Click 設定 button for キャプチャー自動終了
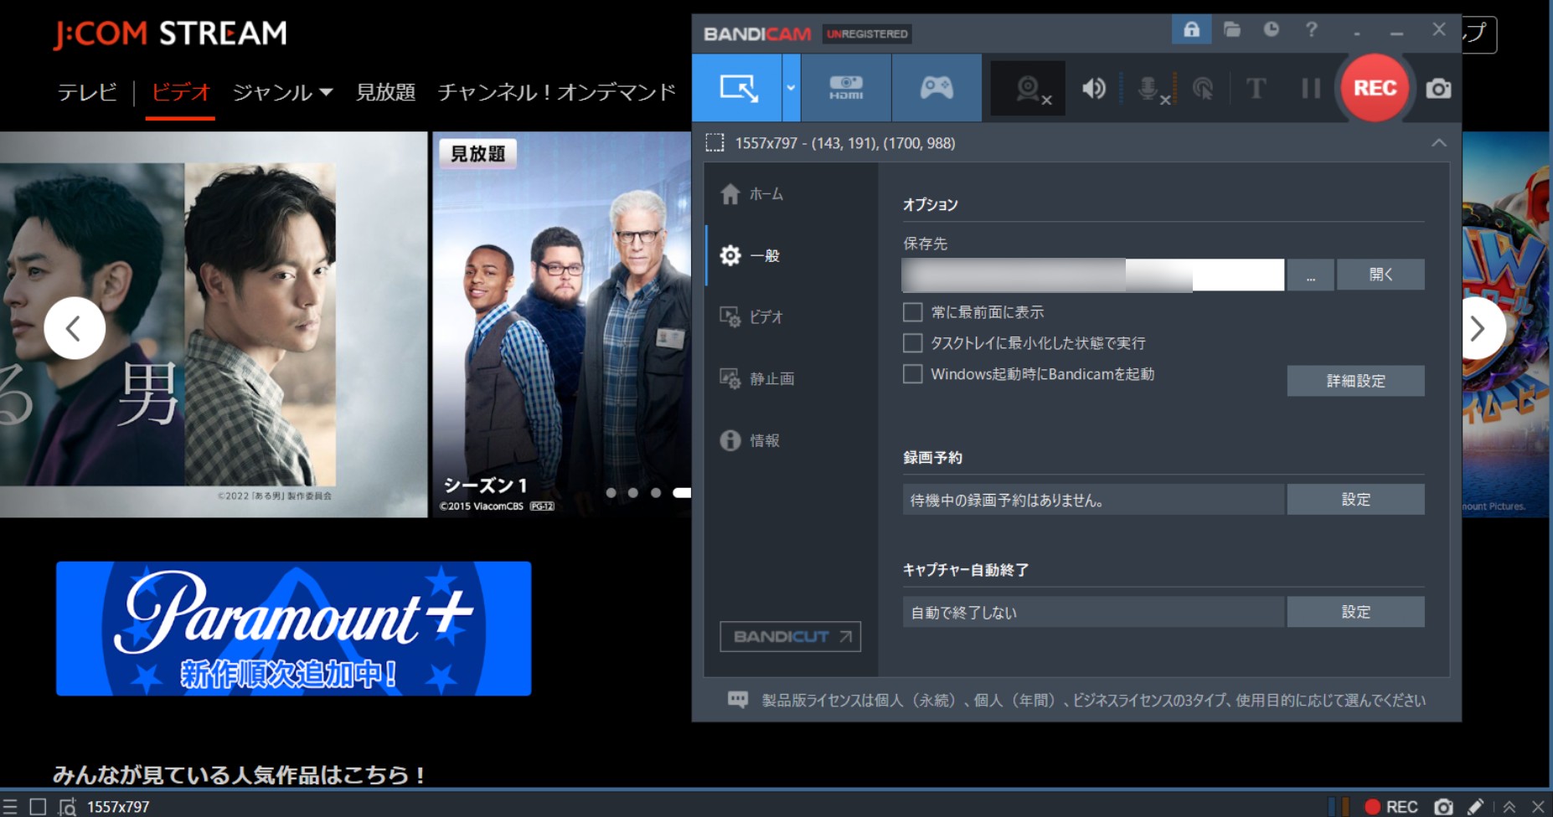 point(1355,612)
